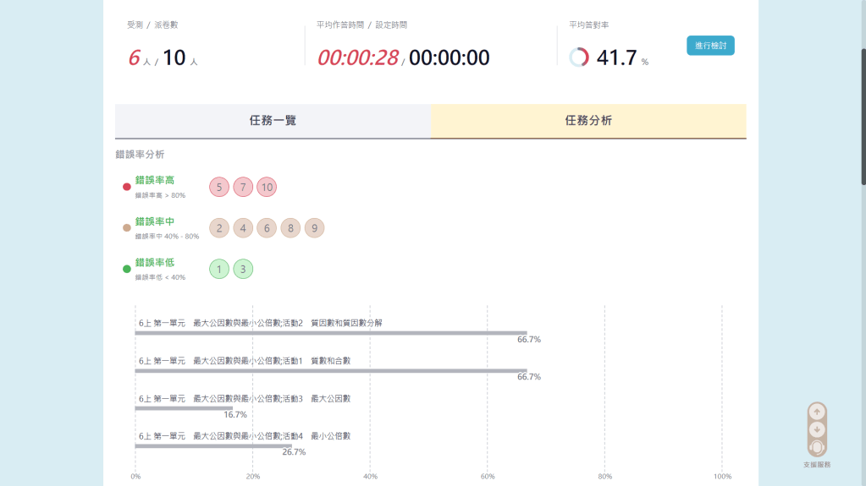The width and height of the screenshot is (866, 486).
Task: Open question 2 in medium error group
Action: point(219,228)
